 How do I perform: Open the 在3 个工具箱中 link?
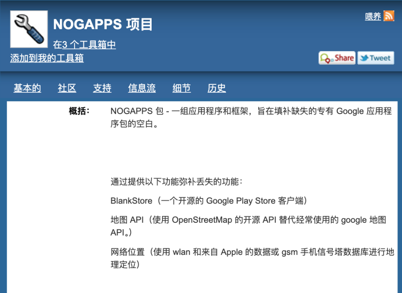[x=84, y=45]
